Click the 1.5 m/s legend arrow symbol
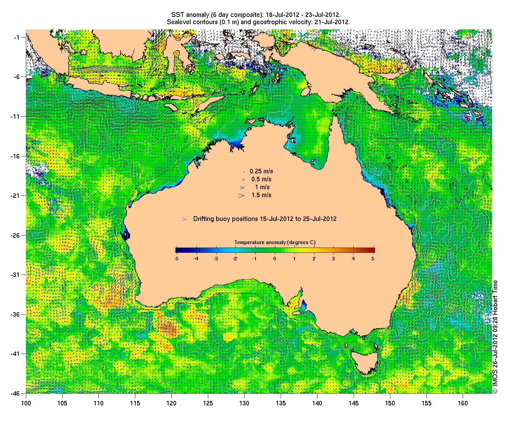518x423 pixels. point(241,195)
